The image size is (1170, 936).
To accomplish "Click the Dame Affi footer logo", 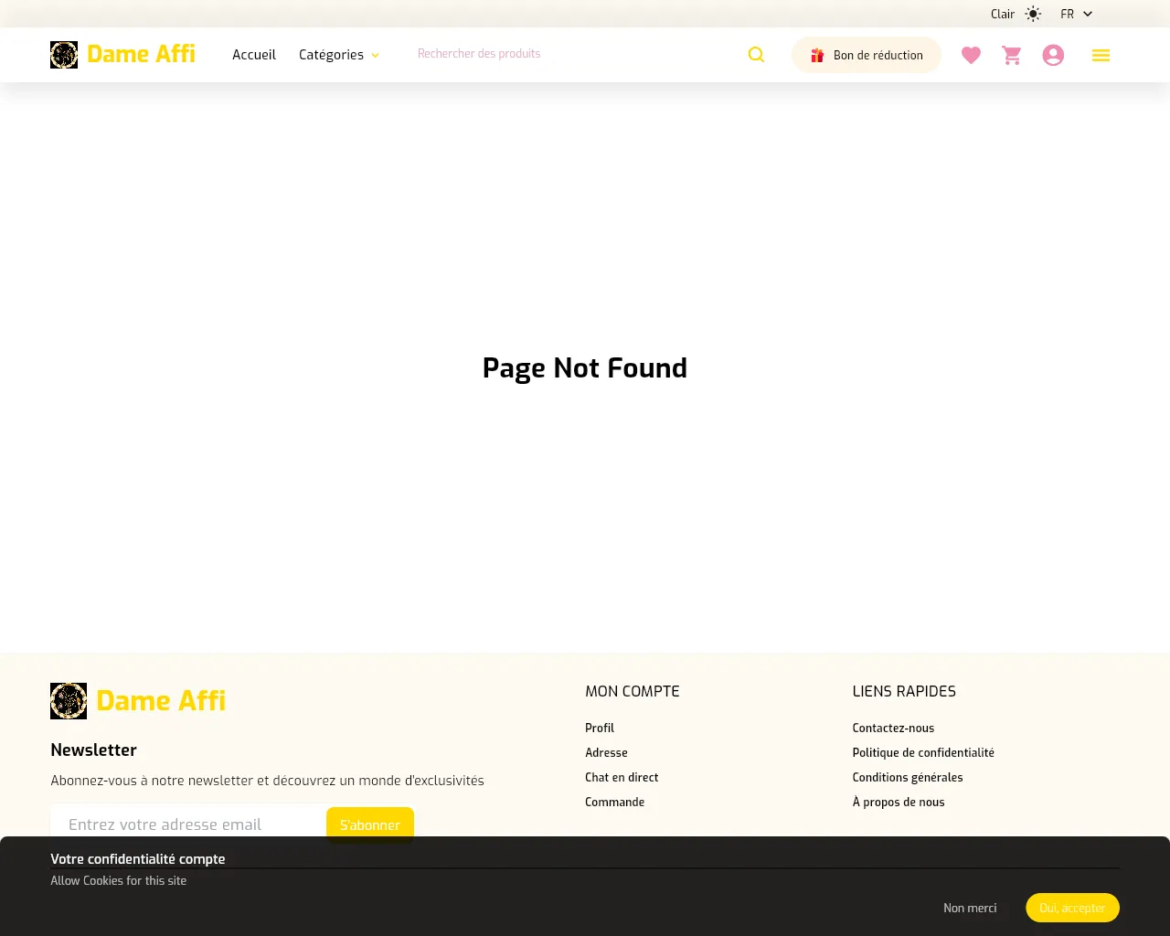I will 138,701.
